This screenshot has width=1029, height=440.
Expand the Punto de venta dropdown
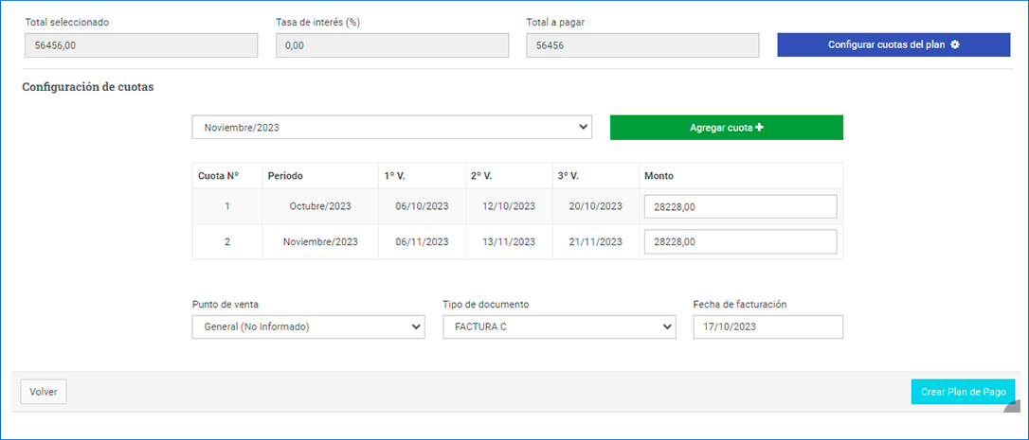coord(308,327)
